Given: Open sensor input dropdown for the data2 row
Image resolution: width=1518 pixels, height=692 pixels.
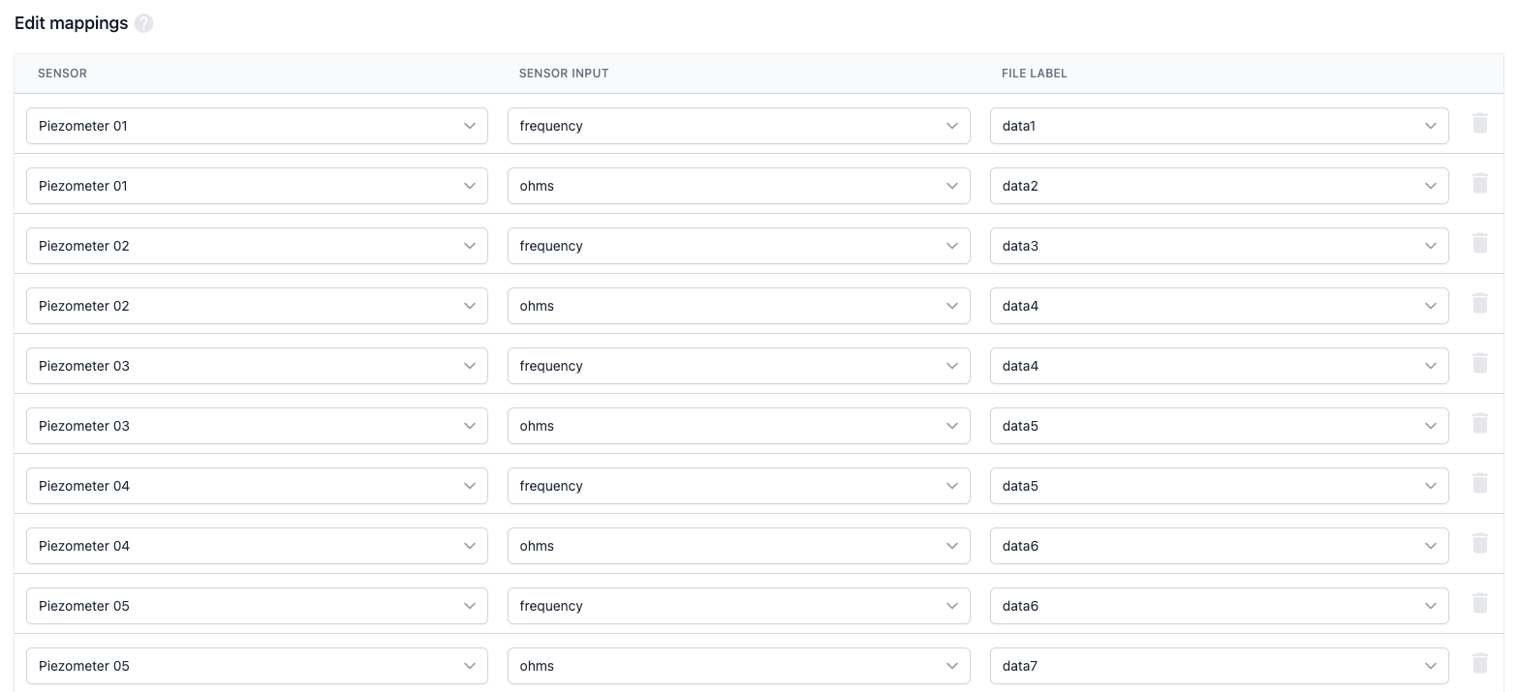Looking at the screenshot, I should coord(738,186).
